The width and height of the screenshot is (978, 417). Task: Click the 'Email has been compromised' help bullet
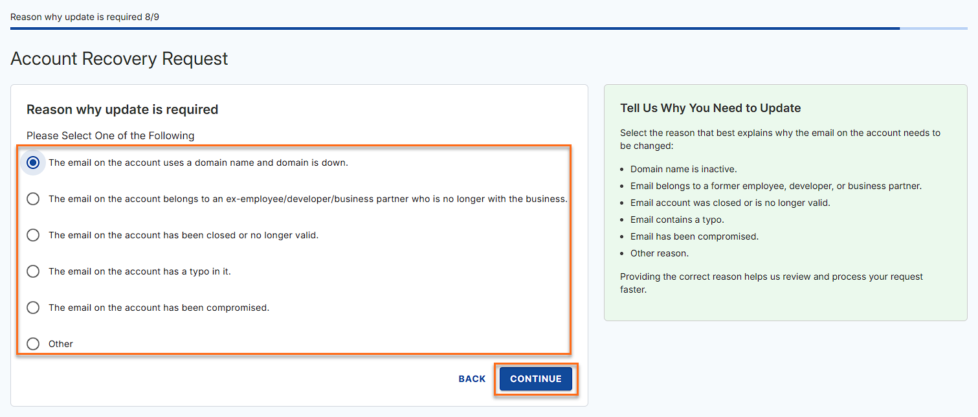click(x=694, y=236)
